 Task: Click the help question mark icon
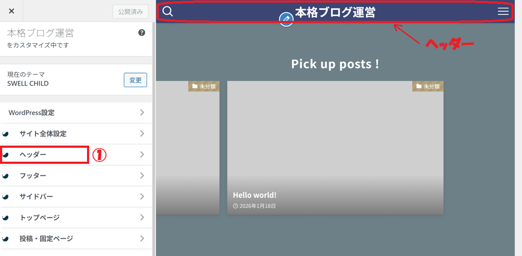point(142,33)
